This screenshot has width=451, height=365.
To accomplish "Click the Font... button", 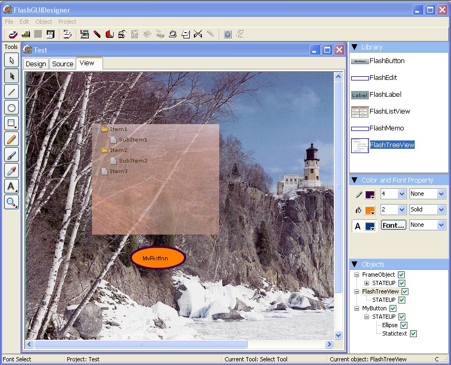I will [x=394, y=225].
